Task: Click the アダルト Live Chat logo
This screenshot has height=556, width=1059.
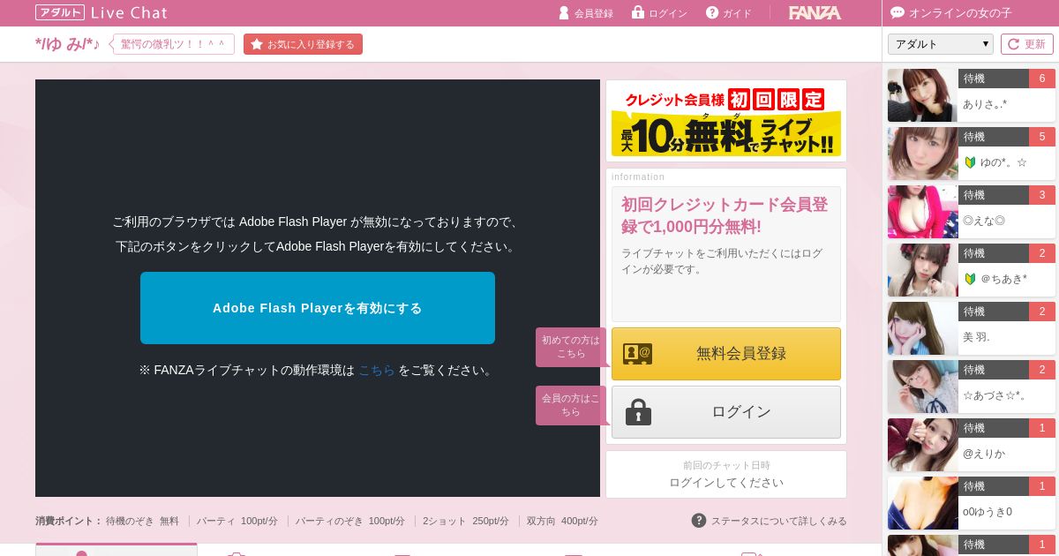Action: (x=101, y=12)
